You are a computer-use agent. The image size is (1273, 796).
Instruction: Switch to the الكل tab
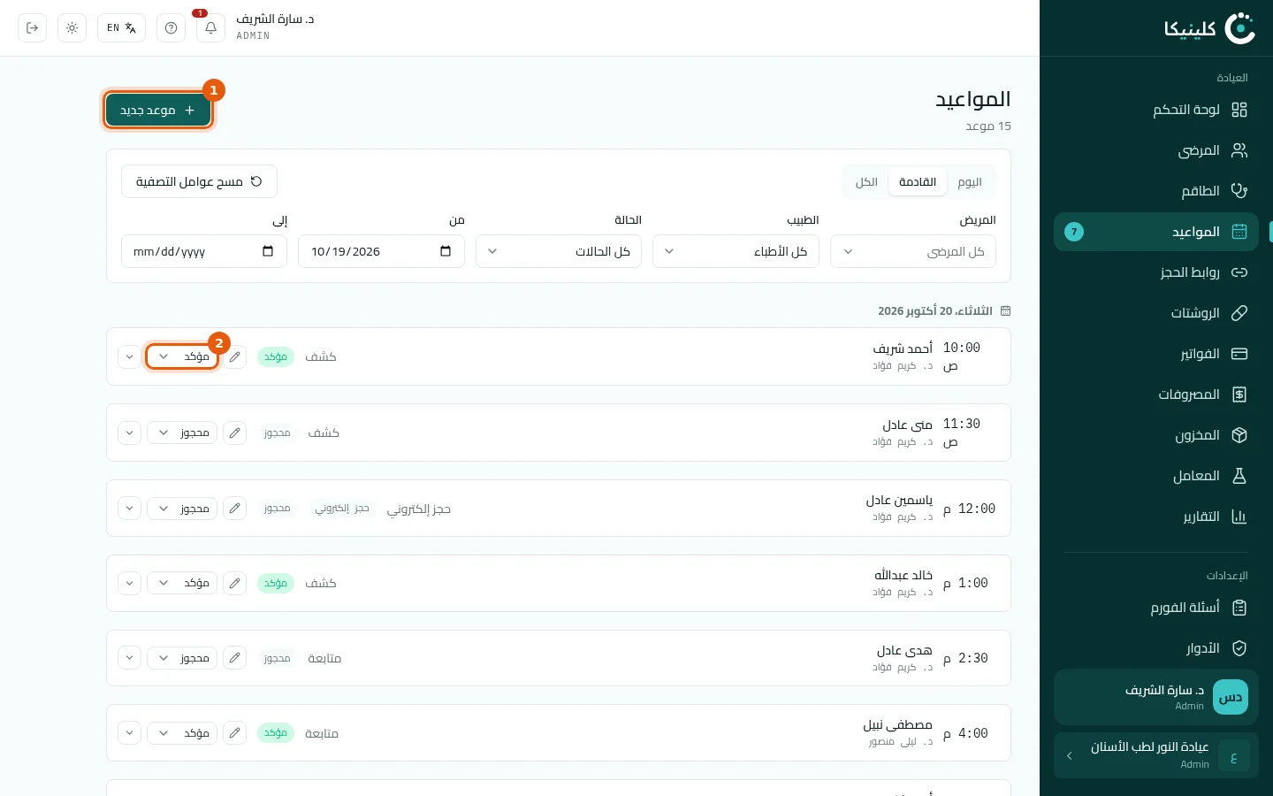pos(866,181)
